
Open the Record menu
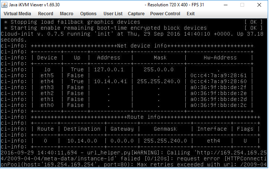[x=45, y=14]
